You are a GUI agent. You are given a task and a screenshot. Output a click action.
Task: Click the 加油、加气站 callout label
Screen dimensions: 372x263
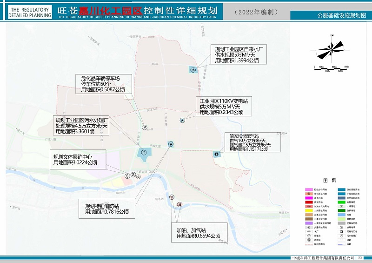click(x=199, y=233)
